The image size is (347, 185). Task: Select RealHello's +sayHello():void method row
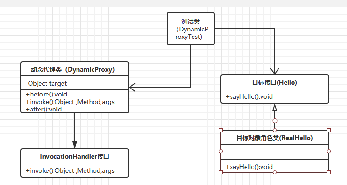tap(275, 166)
